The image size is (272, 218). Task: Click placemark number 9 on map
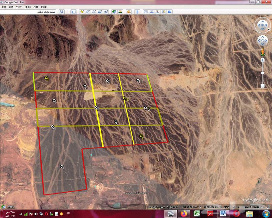pyautogui.click(x=141, y=136)
